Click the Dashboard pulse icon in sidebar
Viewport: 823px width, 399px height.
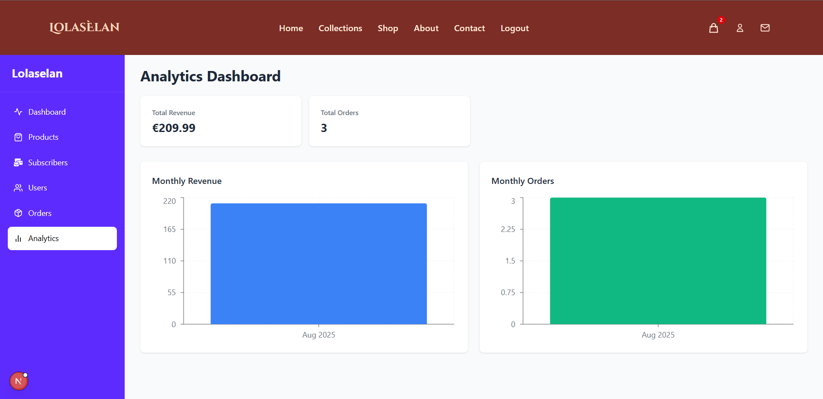pyautogui.click(x=18, y=112)
